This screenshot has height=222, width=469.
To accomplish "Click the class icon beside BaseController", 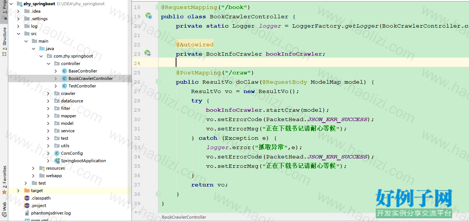I will [64, 71].
